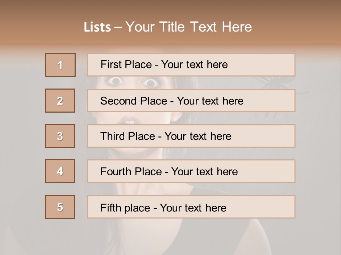Image resolution: width=341 pixels, height=255 pixels.
Task: Click the woman's left-side eye
Action: click(116, 82)
